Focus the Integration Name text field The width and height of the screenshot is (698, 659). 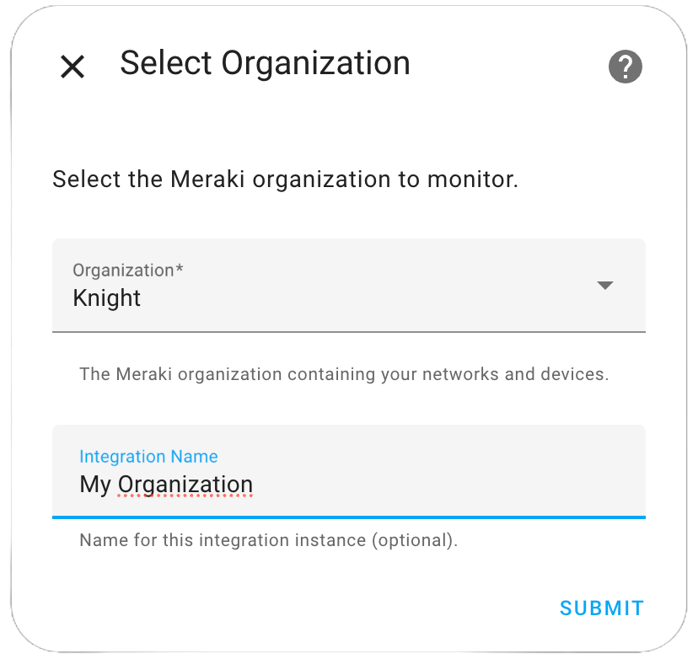(348, 472)
